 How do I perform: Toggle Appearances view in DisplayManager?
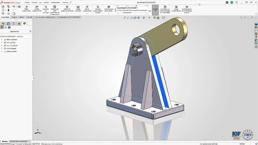[x=2, y=27]
